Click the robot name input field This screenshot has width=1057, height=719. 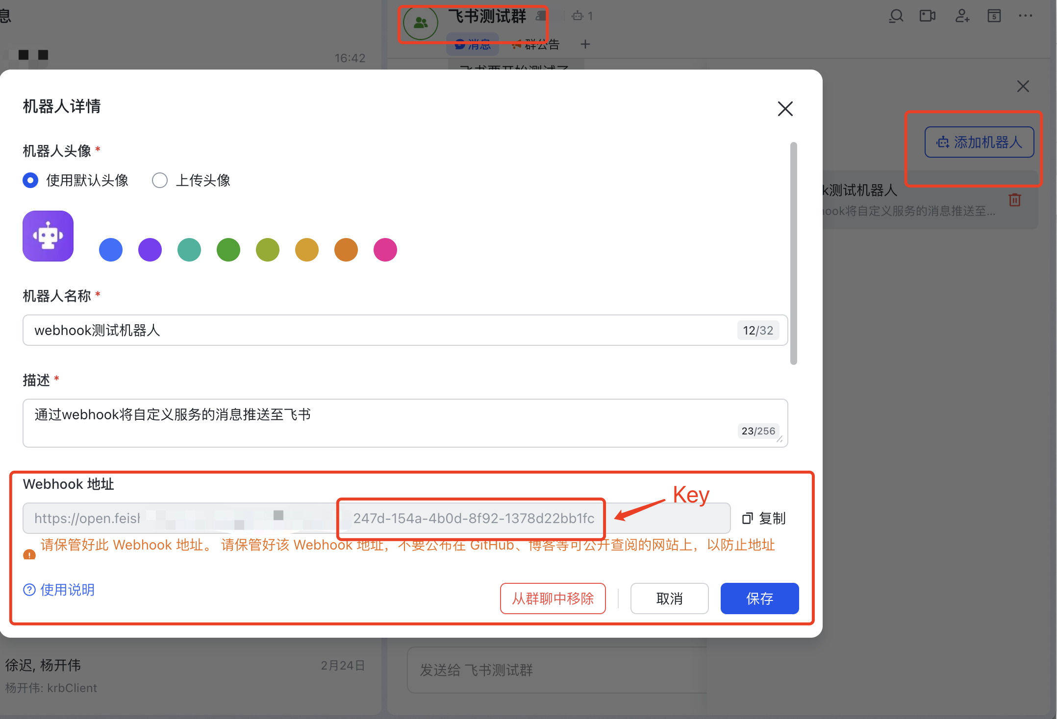(382, 330)
